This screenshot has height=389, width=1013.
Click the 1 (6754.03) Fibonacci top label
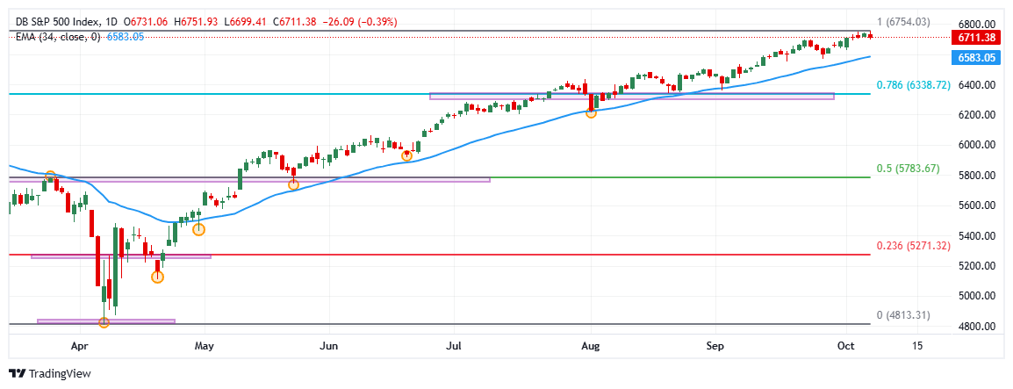[902, 22]
